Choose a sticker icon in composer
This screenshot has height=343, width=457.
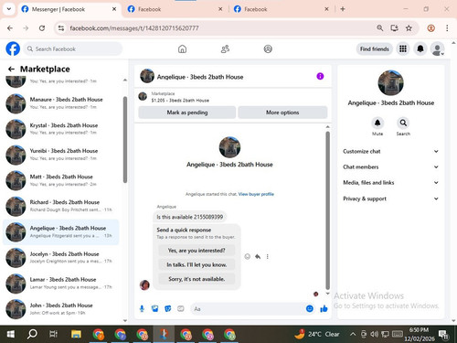[x=168, y=309]
